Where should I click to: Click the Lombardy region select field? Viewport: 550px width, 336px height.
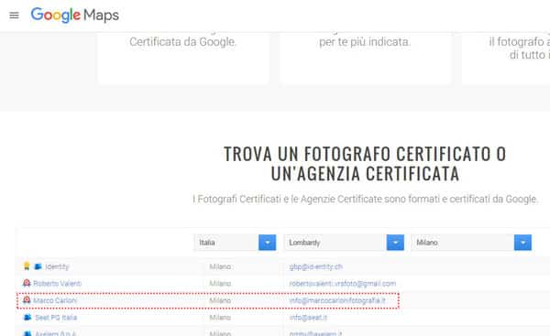coord(344,243)
